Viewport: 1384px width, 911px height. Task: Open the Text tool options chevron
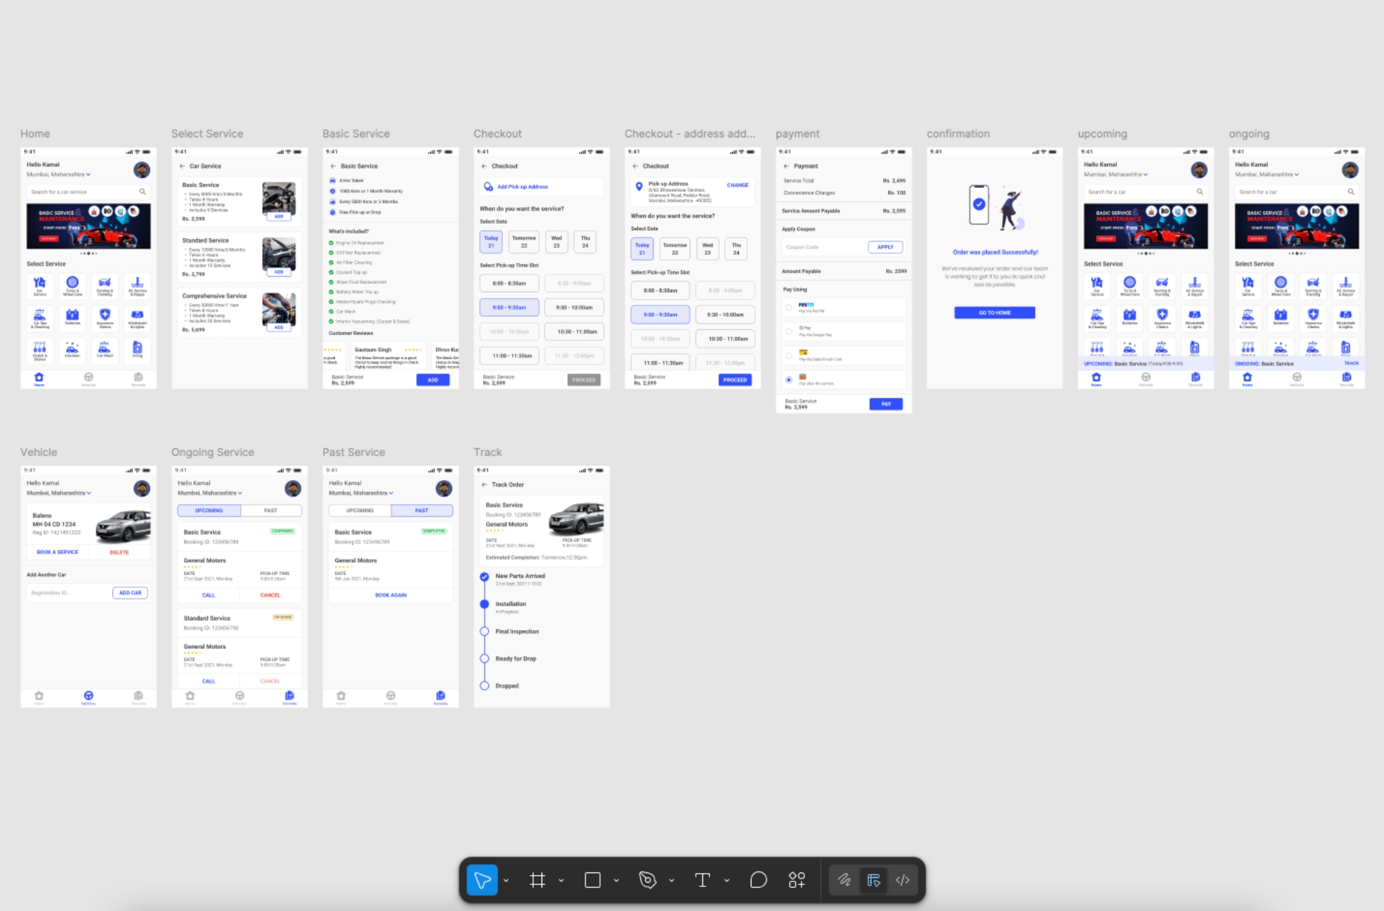[726, 881]
